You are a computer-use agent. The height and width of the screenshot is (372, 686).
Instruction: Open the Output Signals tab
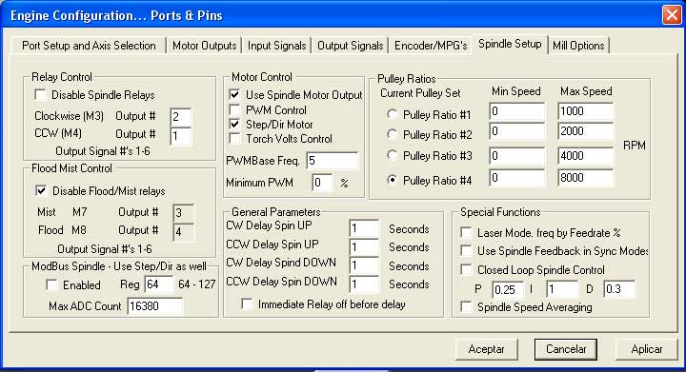[350, 46]
